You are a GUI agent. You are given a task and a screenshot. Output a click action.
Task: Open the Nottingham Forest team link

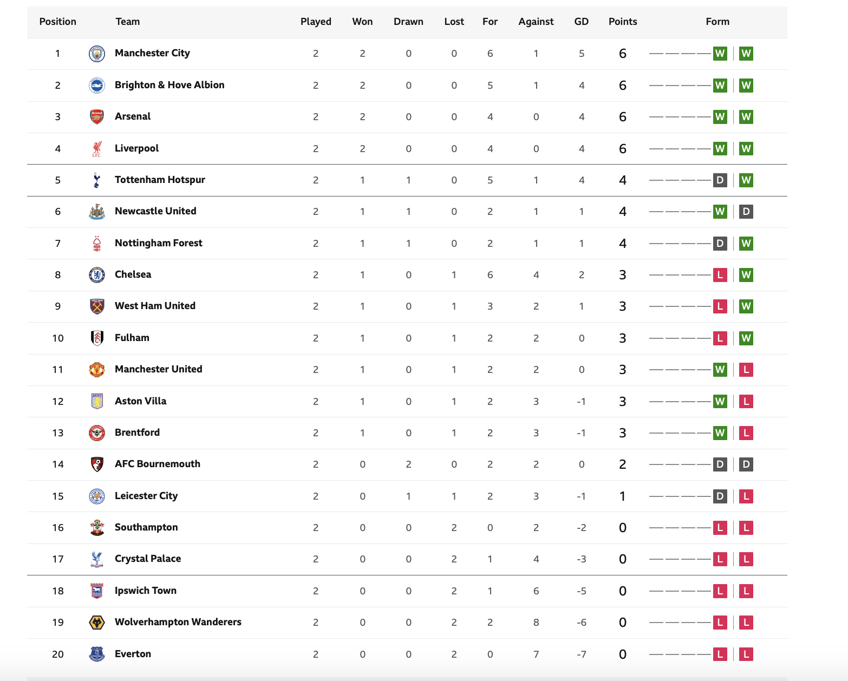coord(159,243)
